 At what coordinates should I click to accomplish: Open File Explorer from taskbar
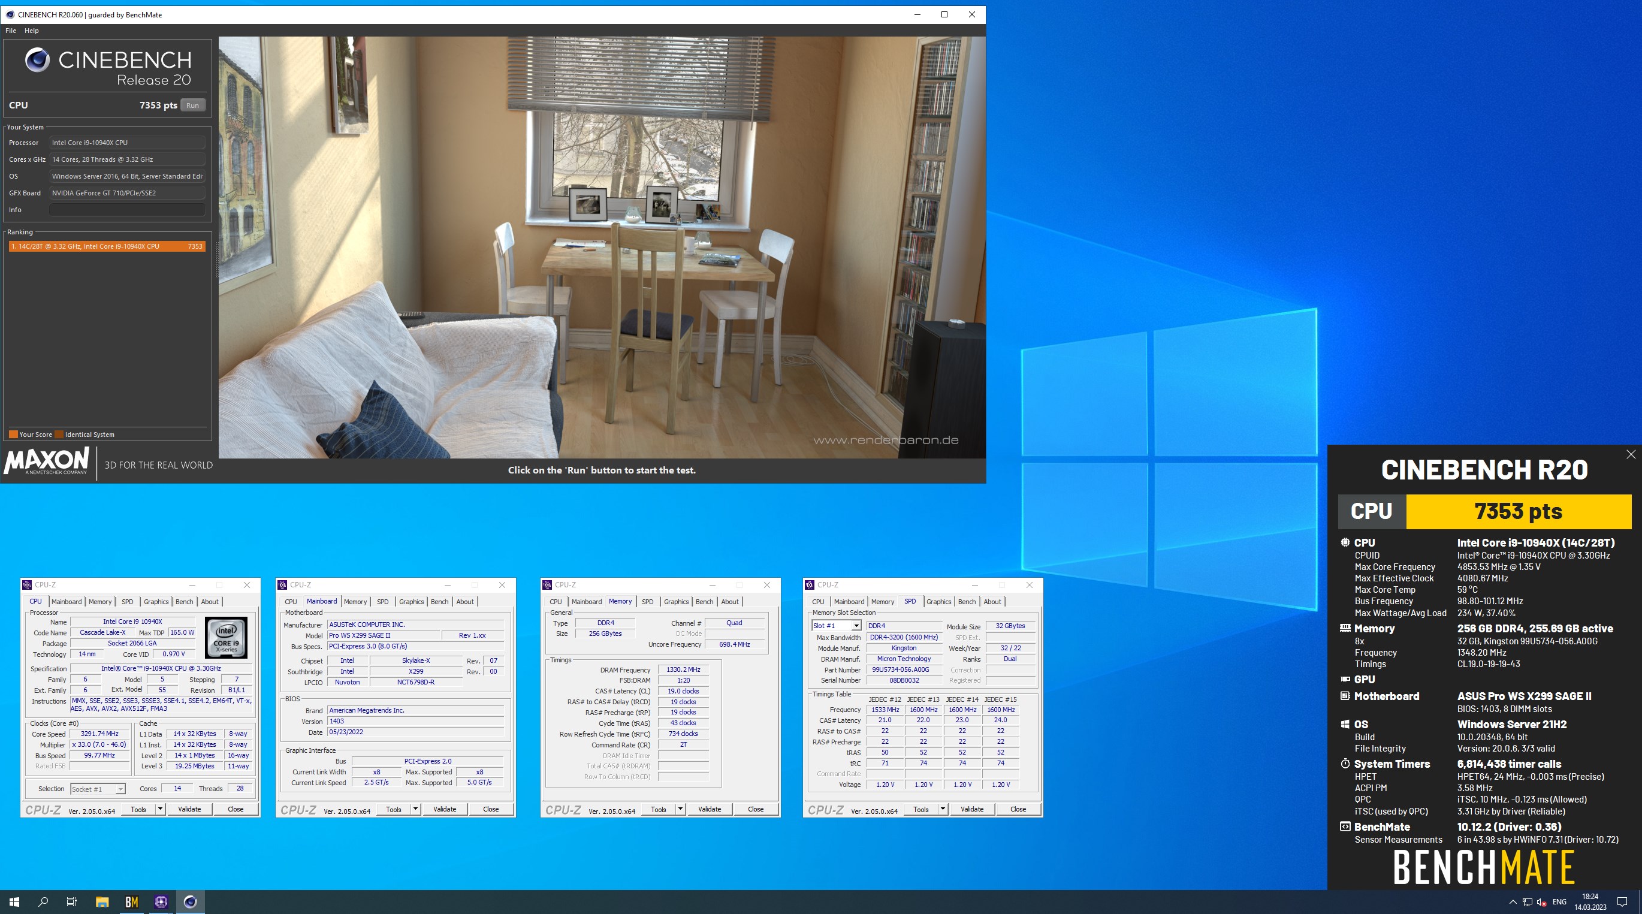tap(102, 901)
